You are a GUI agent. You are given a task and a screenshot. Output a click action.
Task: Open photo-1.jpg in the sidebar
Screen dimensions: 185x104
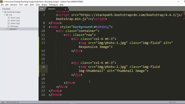coord(15,18)
